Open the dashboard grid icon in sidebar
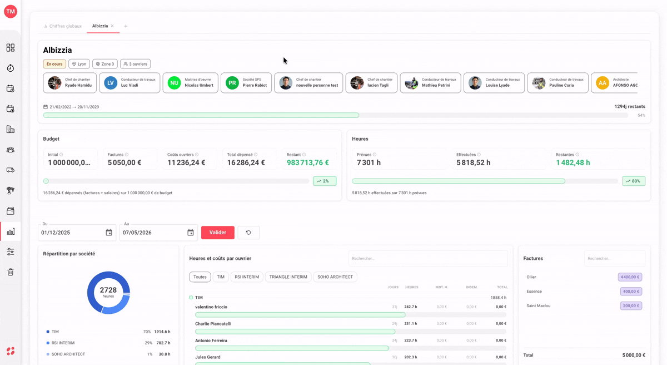 point(10,48)
